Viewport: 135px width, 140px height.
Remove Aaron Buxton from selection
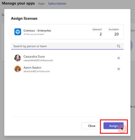(119, 69)
